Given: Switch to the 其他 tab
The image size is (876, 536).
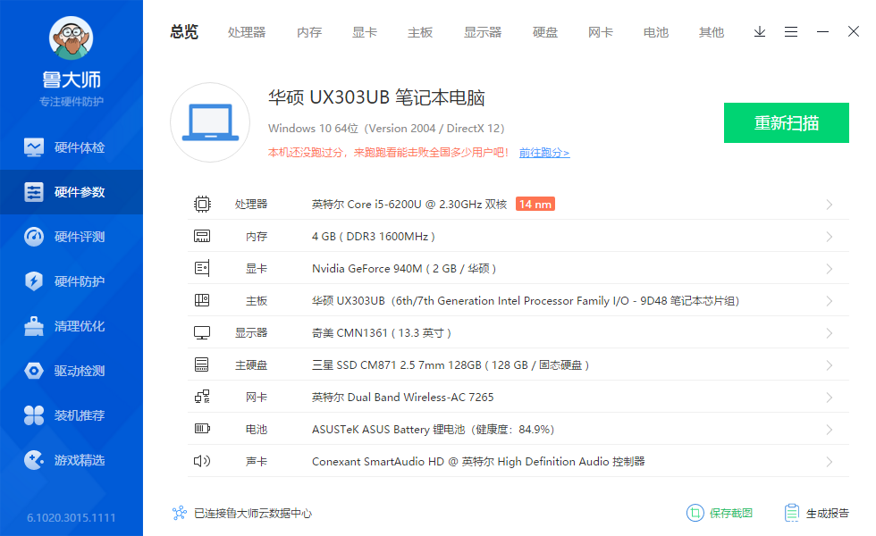Looking at the screenshot, I should 712,32.
